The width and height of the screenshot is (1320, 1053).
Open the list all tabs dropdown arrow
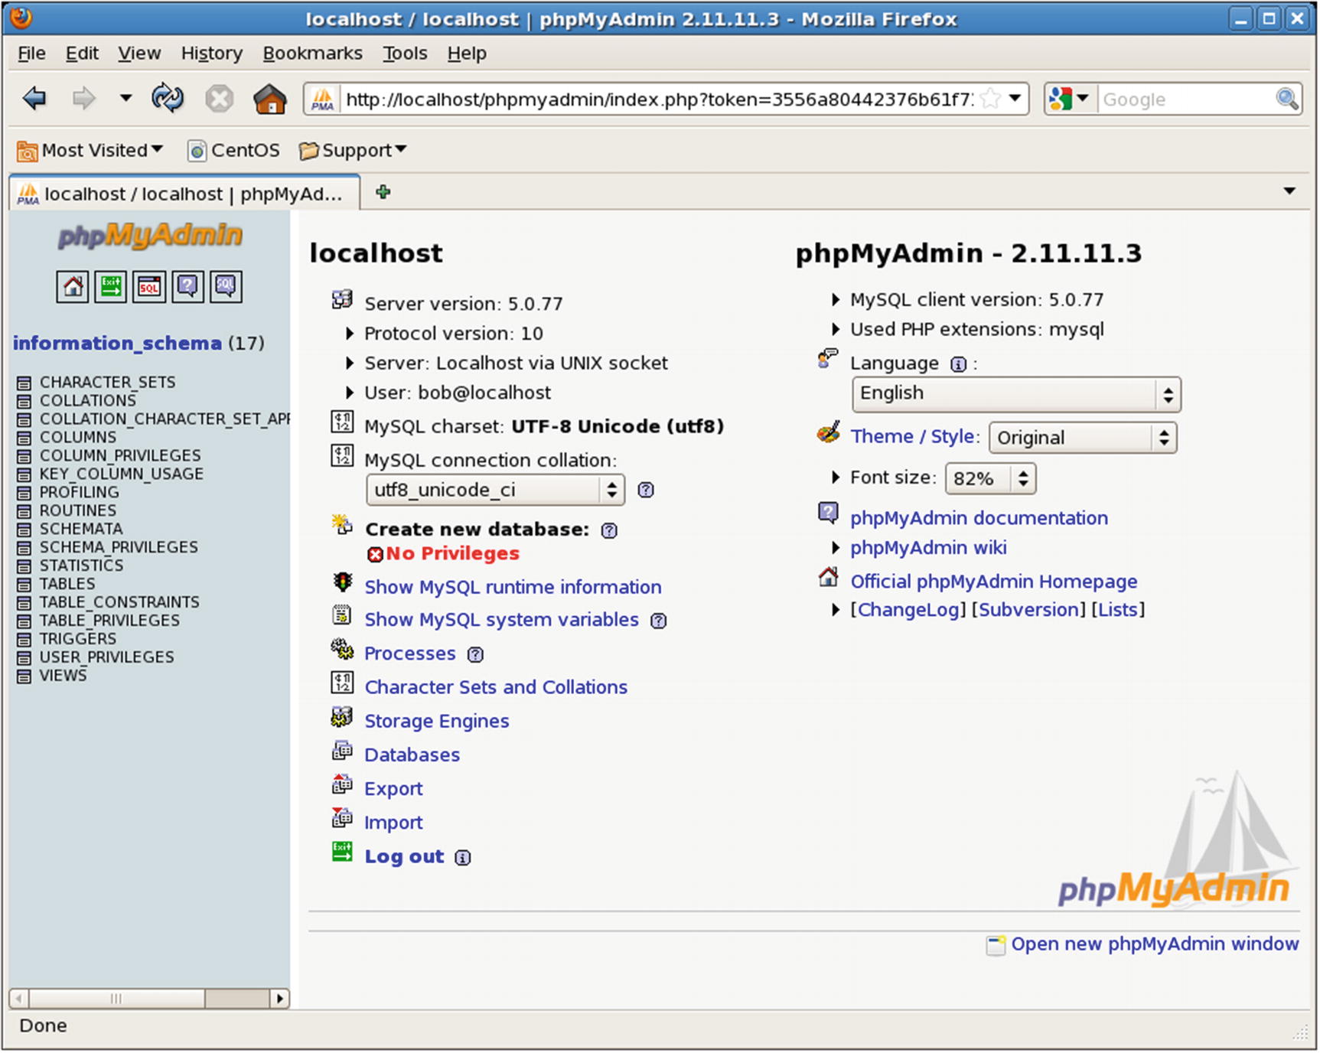[1289, 191]
